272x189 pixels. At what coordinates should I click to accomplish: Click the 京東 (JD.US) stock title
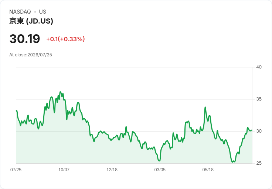[31, 21]
